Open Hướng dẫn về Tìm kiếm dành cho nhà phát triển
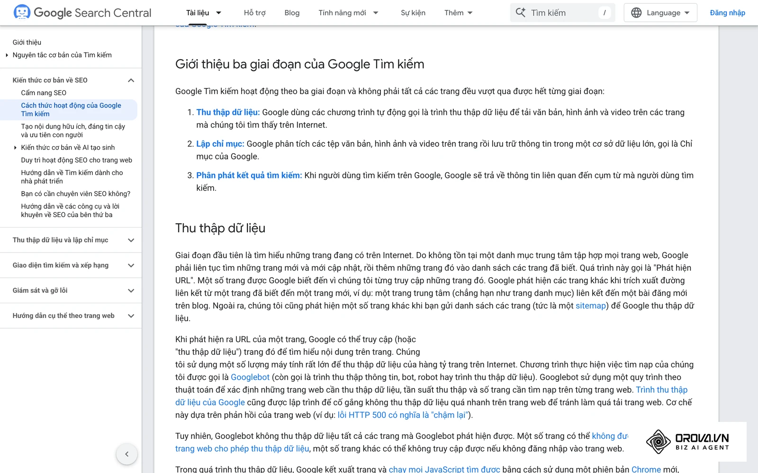Screen dimensions: 758x473 click(72, 177)
